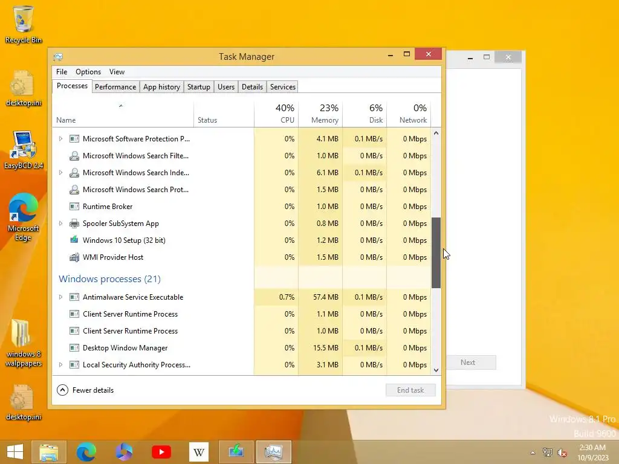Image resolution: width=619 pixels, height=464 pixels.
Task: Click the Windows Search Indexer process icon
Action: [x=74, y=173]
